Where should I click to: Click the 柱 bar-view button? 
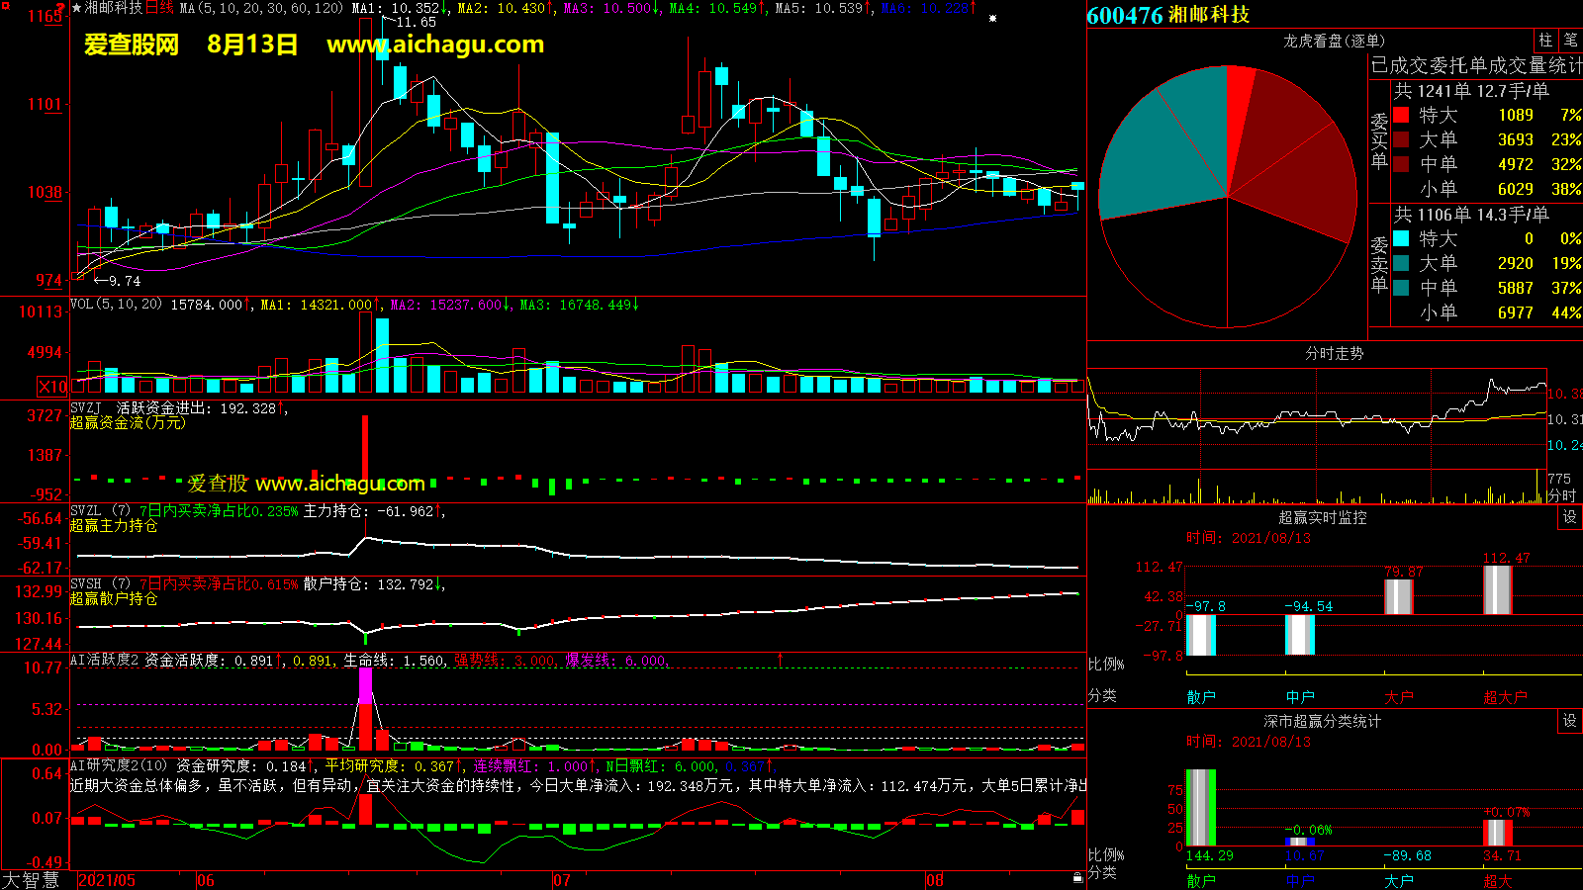(1545, 40)
